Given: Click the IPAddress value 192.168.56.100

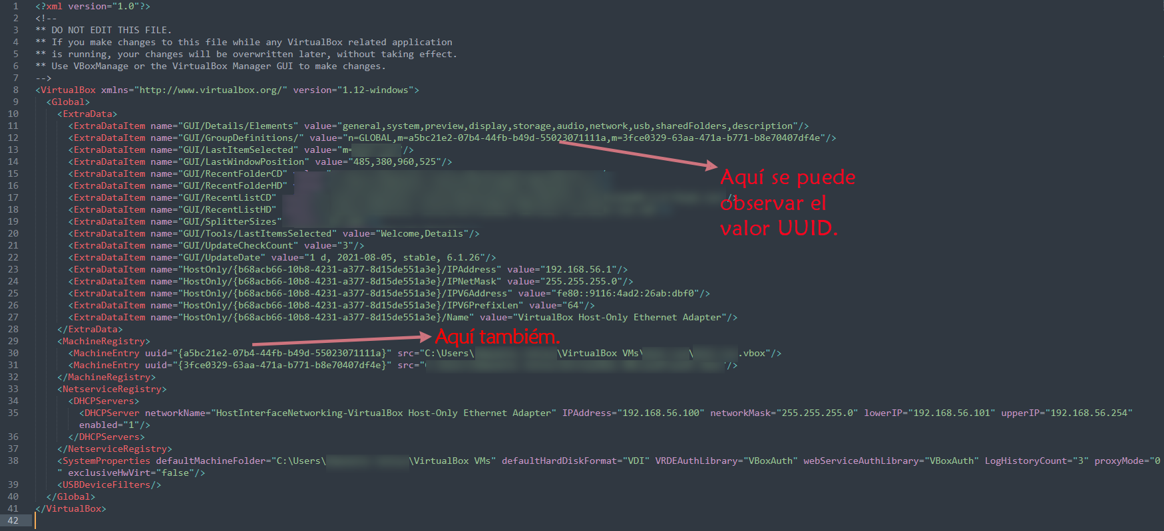Looking at the screenshot, I should [x=660, y=413].
